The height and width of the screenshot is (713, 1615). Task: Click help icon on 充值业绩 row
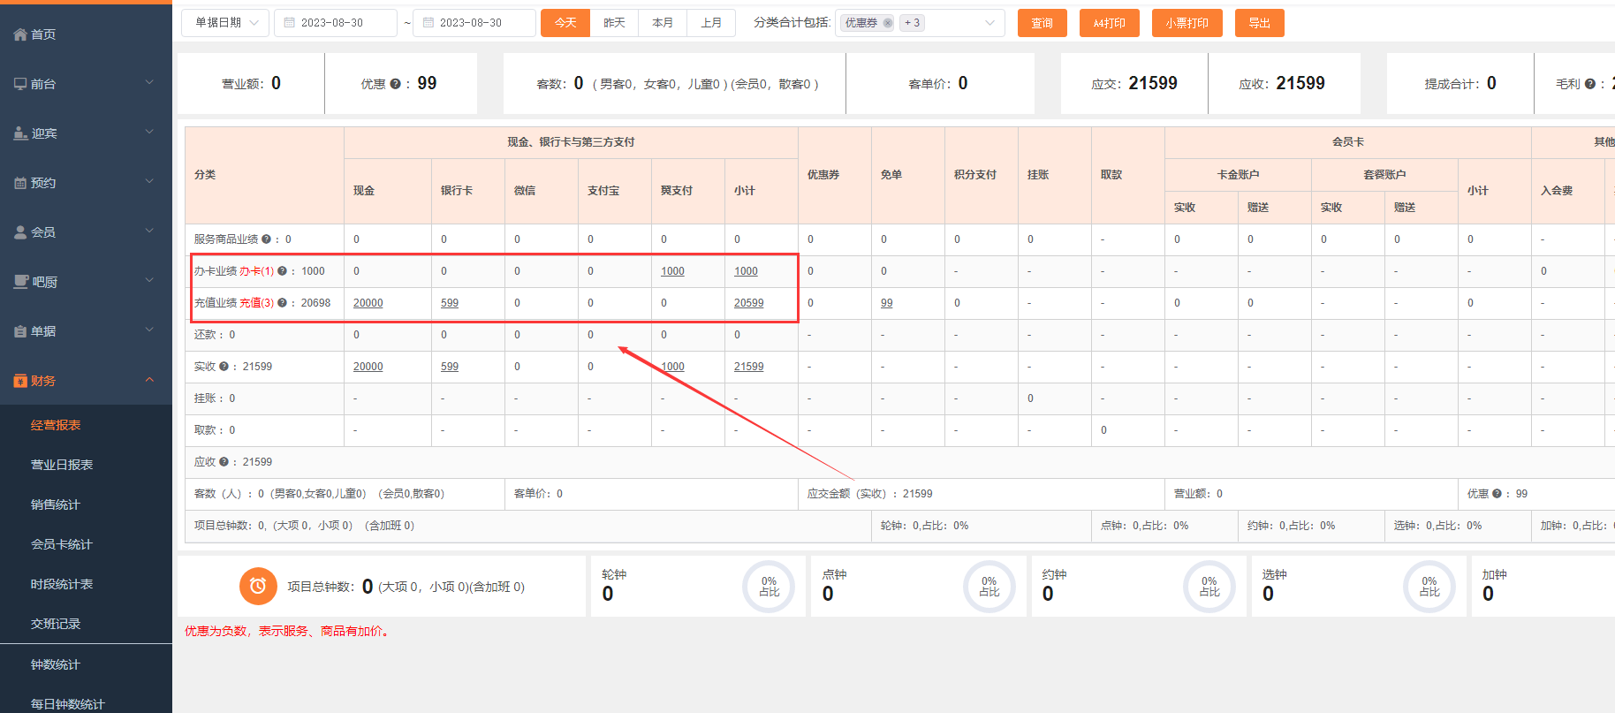click(282, 302)
